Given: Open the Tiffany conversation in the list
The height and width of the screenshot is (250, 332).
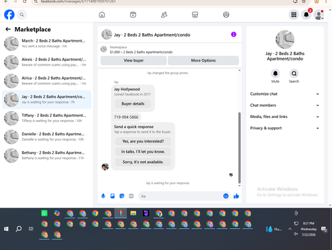Looking at the screenshot, I should pyautogui.click(x=46, y=118).
